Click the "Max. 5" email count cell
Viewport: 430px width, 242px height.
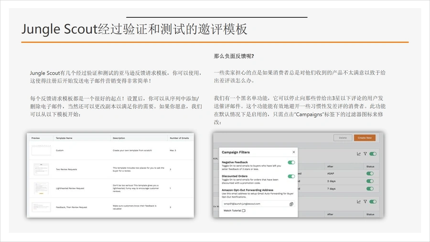coord(173,150)
